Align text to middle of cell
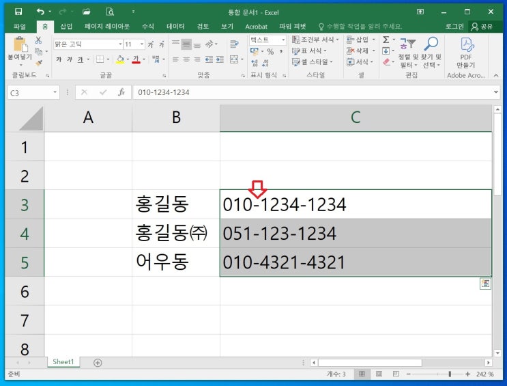Image resolution: width=507 pixels, height=386 pixels. pyautogui.click(x=186, y=44)
